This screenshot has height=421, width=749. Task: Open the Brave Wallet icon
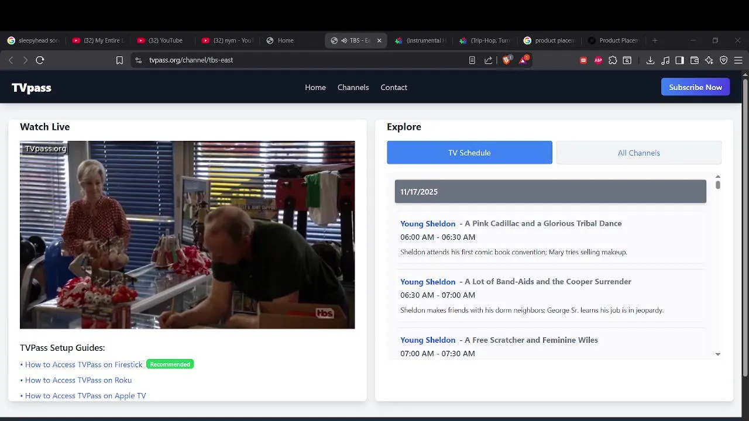tap(695, 60)
